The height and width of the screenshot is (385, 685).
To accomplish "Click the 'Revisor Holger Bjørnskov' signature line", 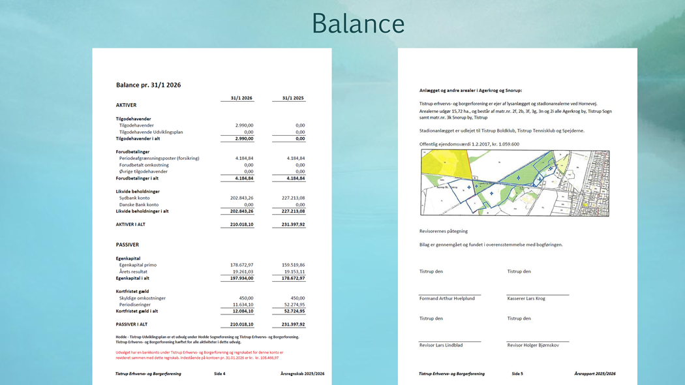I will [x=532, y=345].
